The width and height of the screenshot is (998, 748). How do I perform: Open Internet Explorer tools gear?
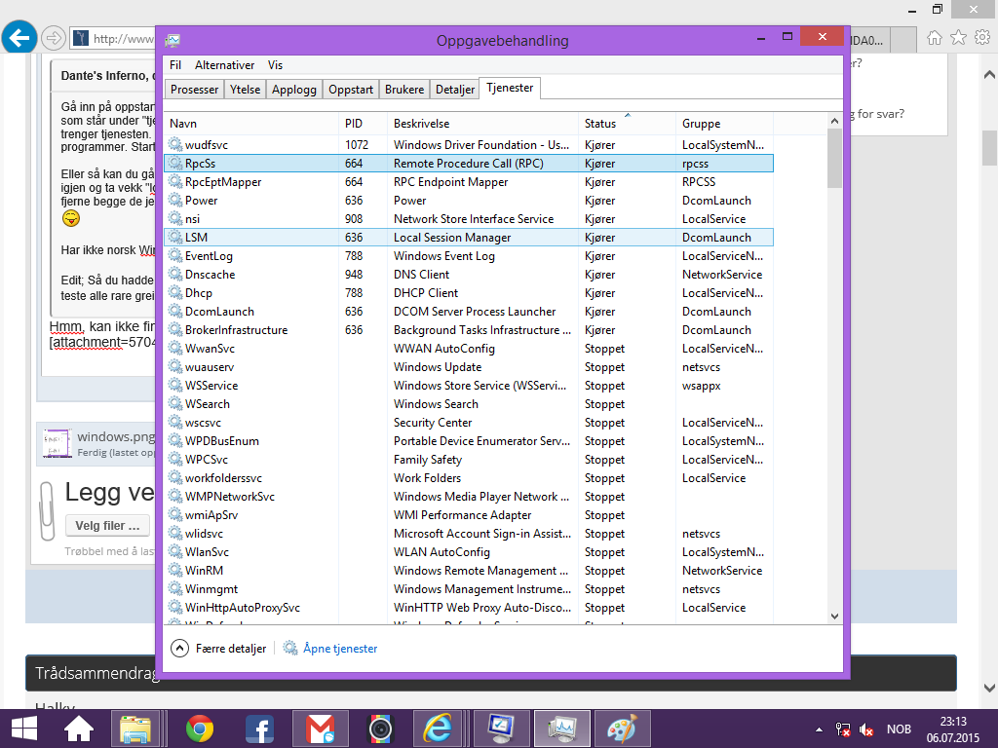(x=982, y=38)
